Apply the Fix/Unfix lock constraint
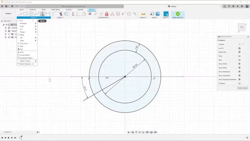 107,14
